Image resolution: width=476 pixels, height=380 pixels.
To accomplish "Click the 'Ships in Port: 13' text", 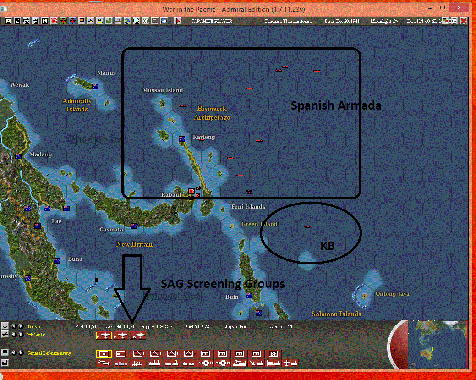I will click(x=239, y=326).
